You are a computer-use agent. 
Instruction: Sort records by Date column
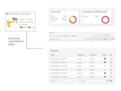click(x=53, y=55)
